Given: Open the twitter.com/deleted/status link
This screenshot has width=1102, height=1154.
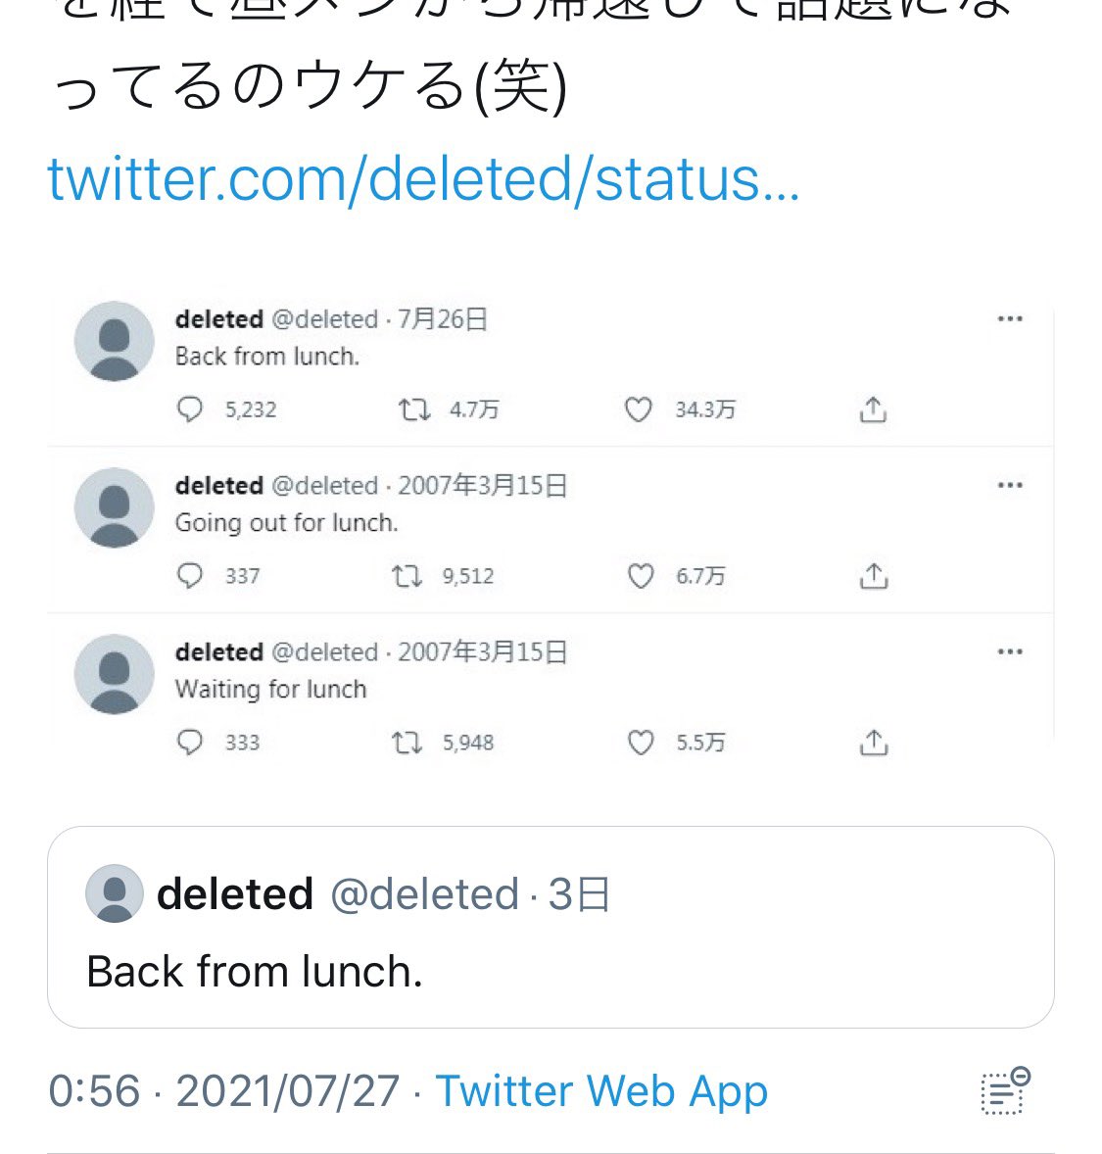Looking at the screenshot, I should pyautogui.click(x=423, y=179).
